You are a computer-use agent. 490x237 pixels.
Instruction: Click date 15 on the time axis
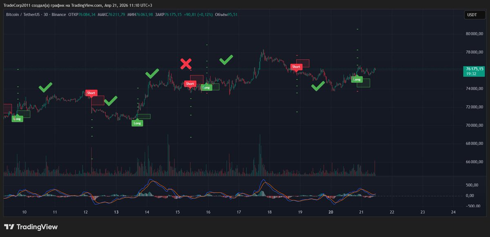[178, 212]
